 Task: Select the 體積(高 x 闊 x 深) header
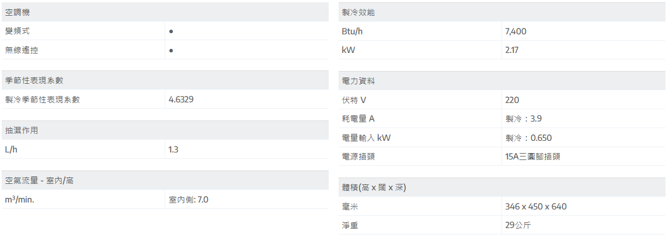[x=374, y=187]
